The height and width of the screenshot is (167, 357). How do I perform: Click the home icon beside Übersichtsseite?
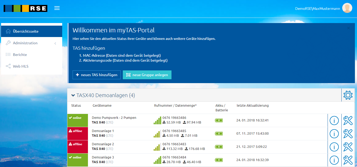8,31
